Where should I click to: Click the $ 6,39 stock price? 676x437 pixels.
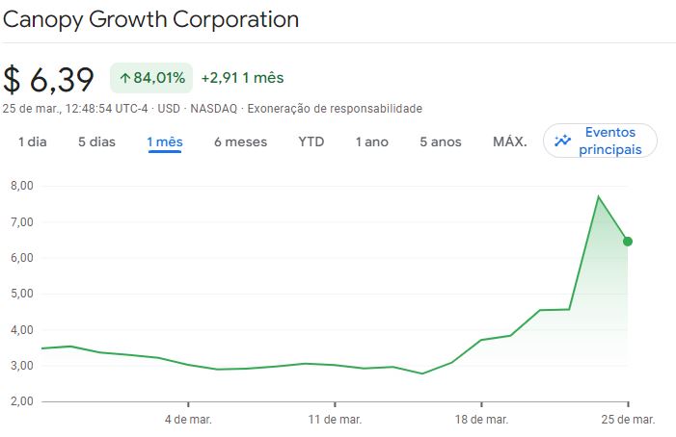[49, 78]
